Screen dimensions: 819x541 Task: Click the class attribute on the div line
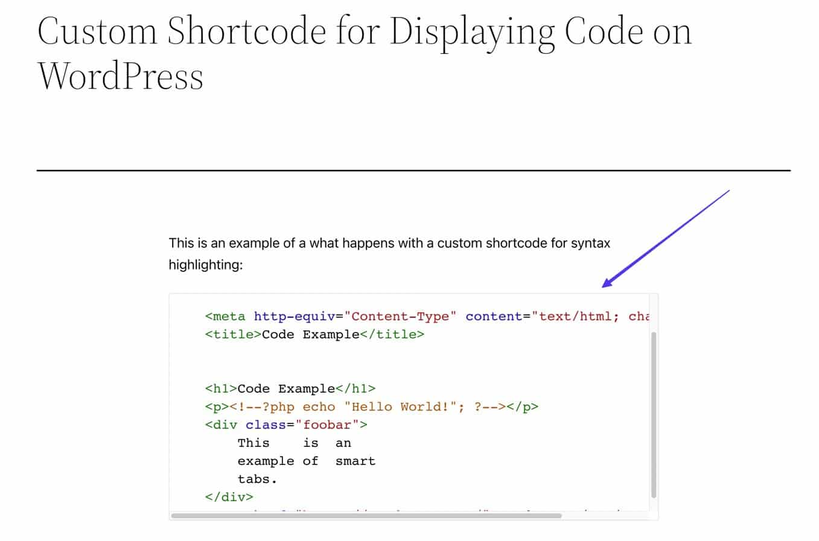(x=265, y=425)
